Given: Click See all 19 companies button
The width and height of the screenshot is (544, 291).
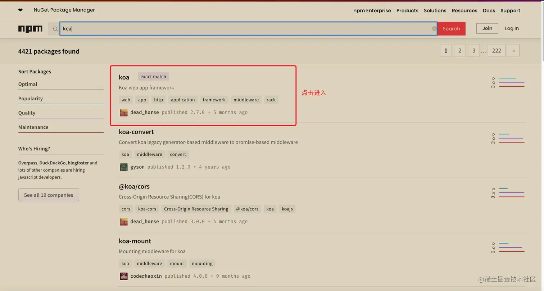Looking at the screenshot, I should pos(49,195).
